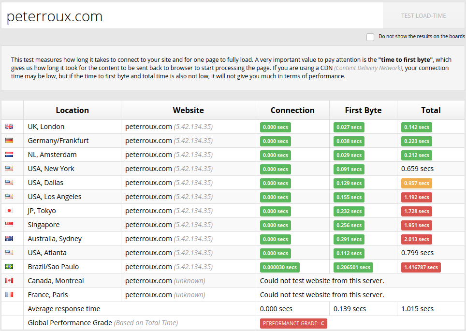Image resolution: width=466 pixels, height=331 pixels.
Task: Click the 0.027 secs first byte badge
Action: point(349,127)
